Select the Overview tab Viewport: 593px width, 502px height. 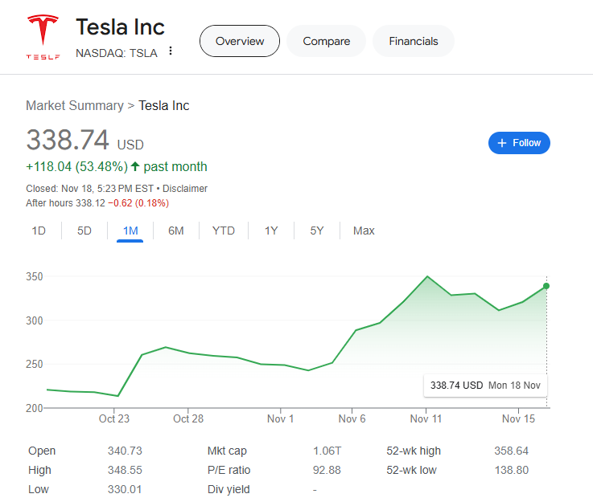[239, 41]
